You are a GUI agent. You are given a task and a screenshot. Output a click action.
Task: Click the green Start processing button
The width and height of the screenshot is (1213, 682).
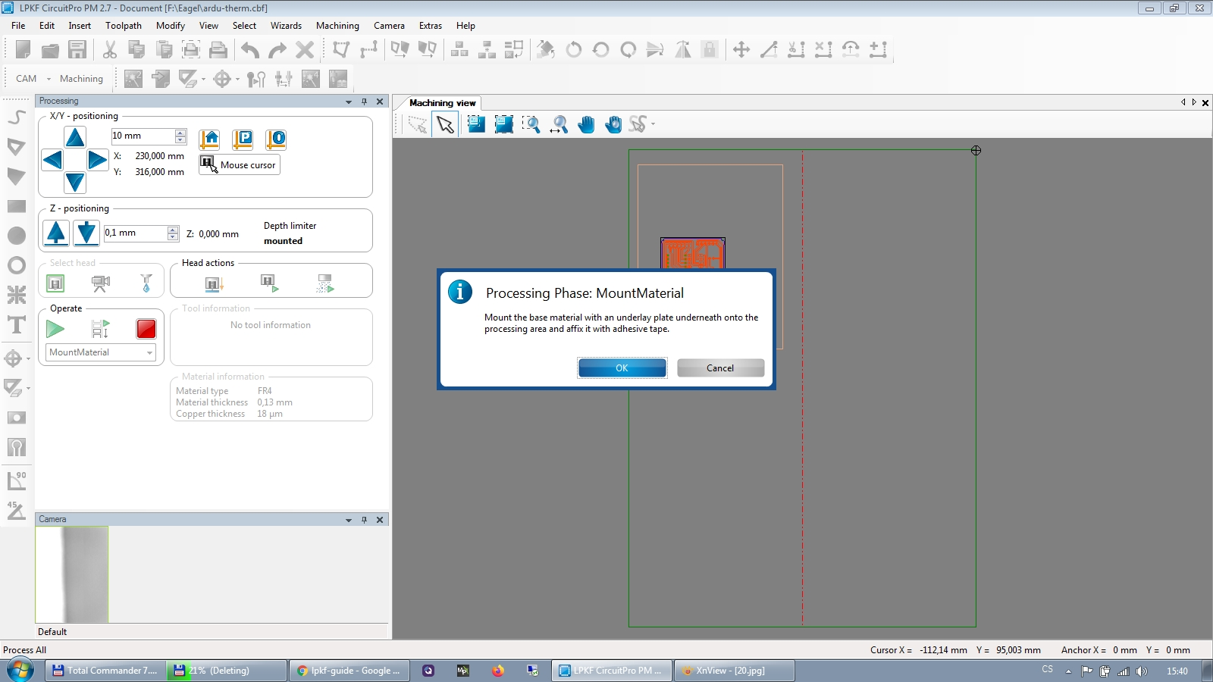pyautogui.click(x=55, y=329)
